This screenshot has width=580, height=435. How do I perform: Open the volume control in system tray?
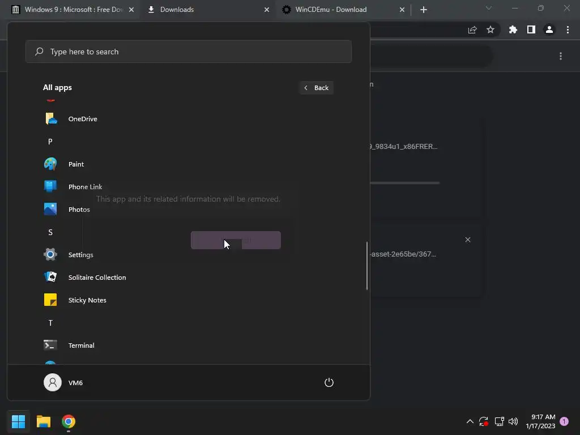click(513, 421)
